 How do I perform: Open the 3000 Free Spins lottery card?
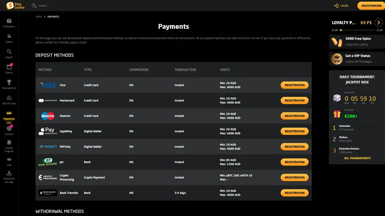coord(357,41)
